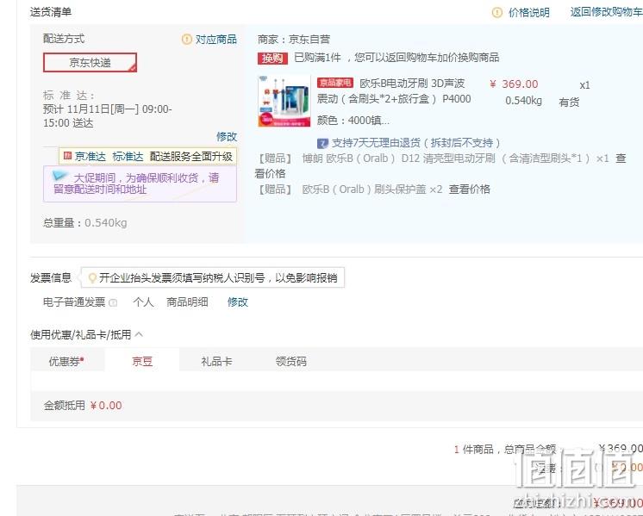Click the 大促期间 delivery notice banner
Screen dimensions: 643x516
click(x=140, y=183)
